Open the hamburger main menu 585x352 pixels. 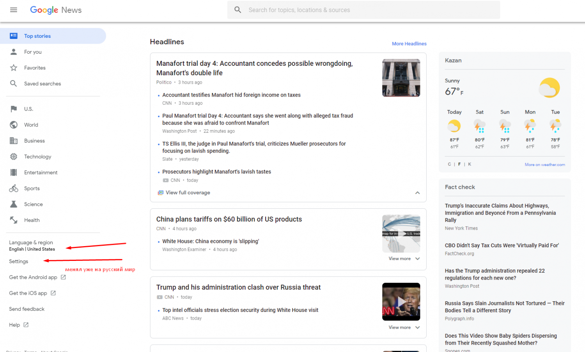(14, 10)
